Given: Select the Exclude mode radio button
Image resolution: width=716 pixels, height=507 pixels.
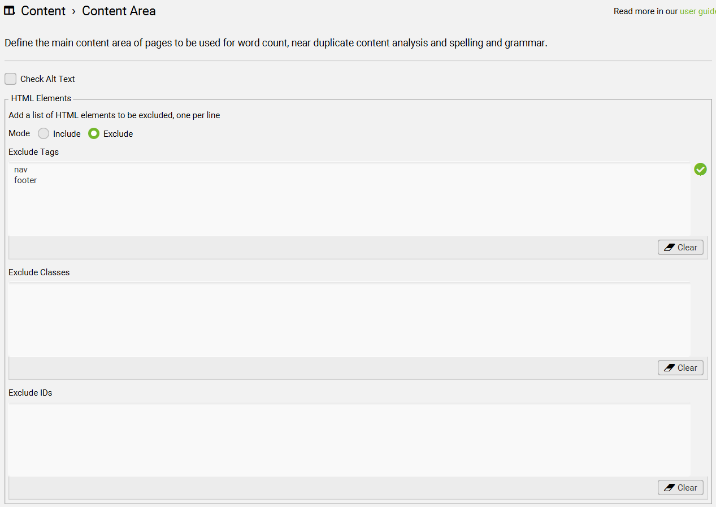Looking at the screenshot, I should [x=94, y=134].
